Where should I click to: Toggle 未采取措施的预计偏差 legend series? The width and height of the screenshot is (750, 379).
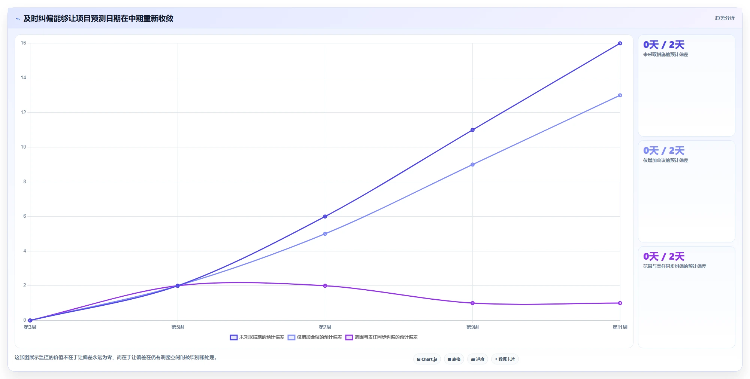(x=257, y=337)
